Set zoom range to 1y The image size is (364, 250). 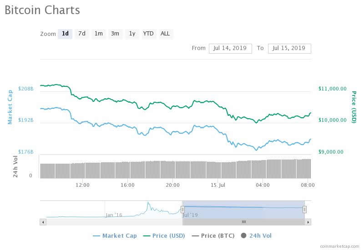click(132, 34)
